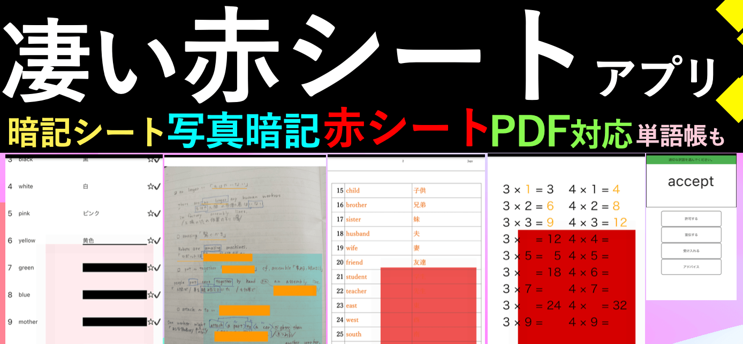
Task: Choose the answer '許可する'
Action: point(691,219)
